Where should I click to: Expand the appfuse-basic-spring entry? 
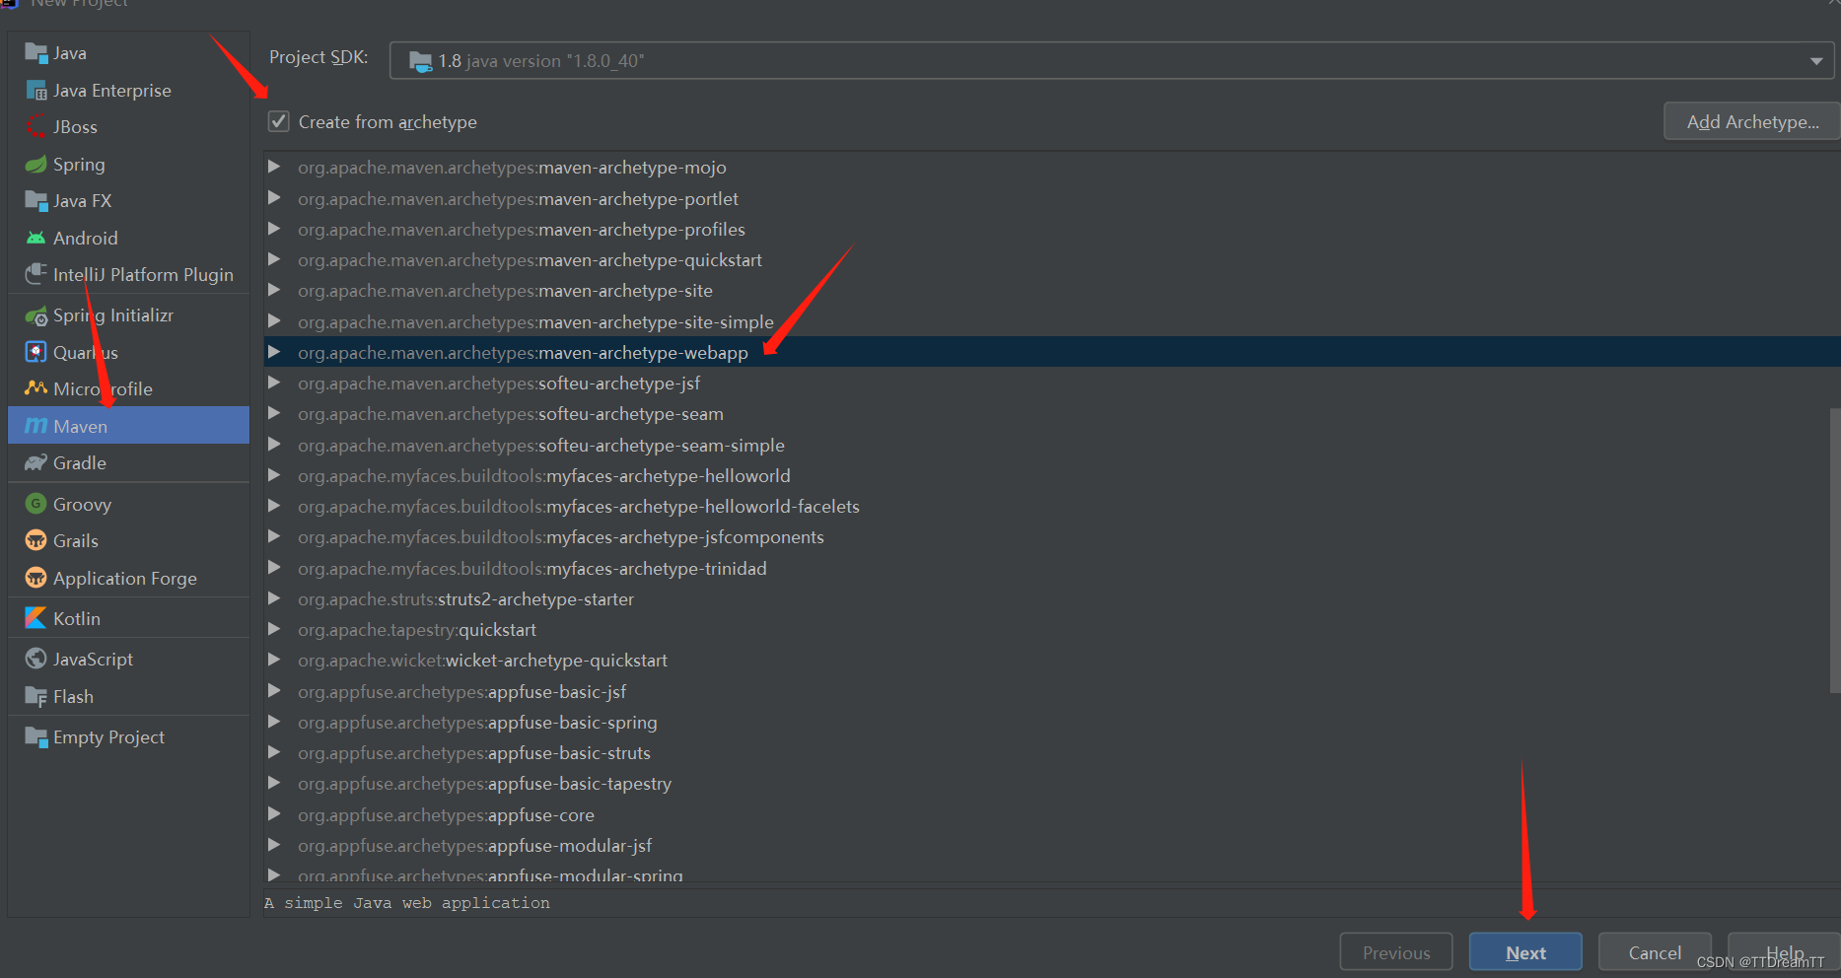[x=274, y=722]
